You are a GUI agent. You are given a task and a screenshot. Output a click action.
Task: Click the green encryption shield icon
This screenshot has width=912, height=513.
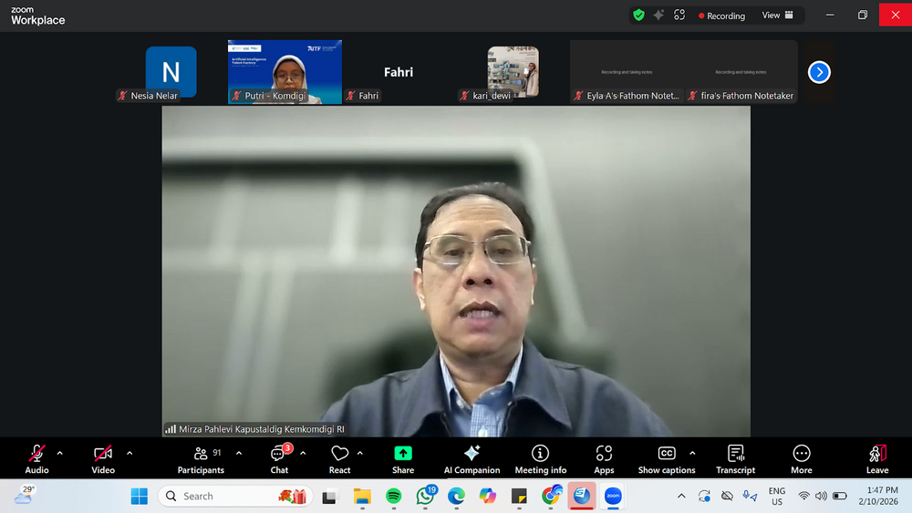[x=638, y=15]
